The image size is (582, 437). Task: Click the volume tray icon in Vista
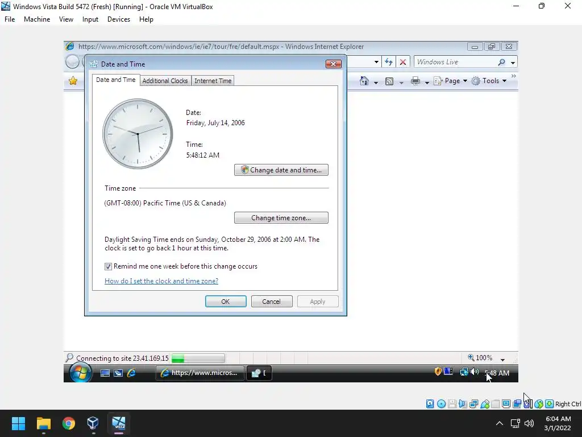pyautogui.click(x=475, y=372)
